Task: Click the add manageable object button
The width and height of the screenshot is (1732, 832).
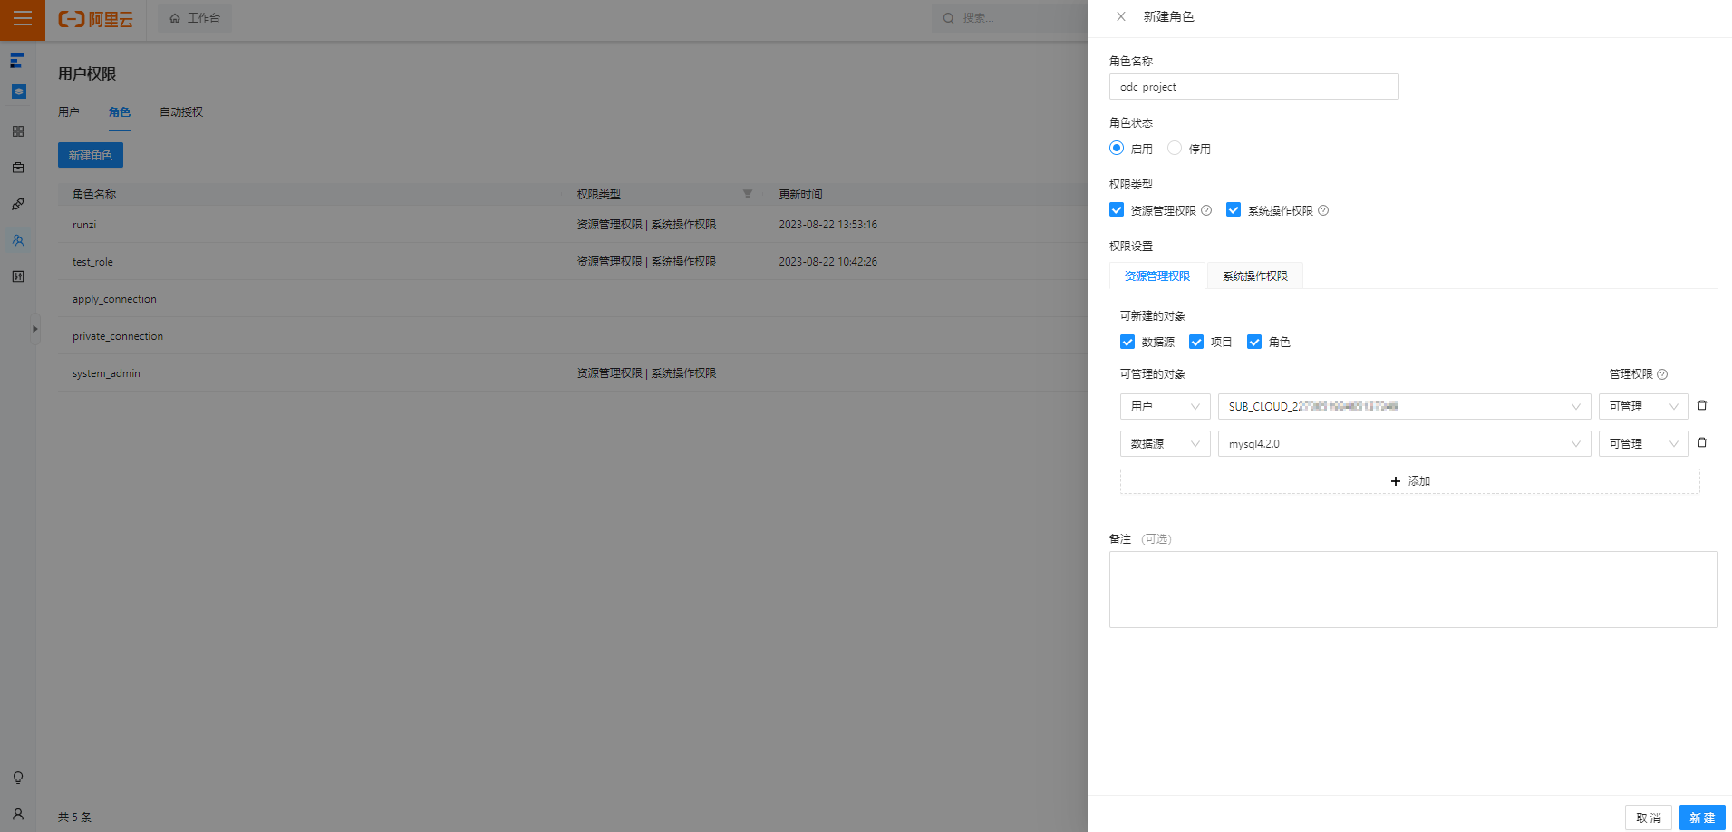Action: 1410,481
